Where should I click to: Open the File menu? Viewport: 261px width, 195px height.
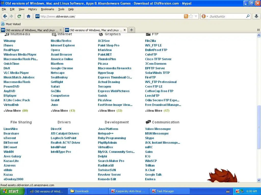pyautogui.click(x=4, y=9)
